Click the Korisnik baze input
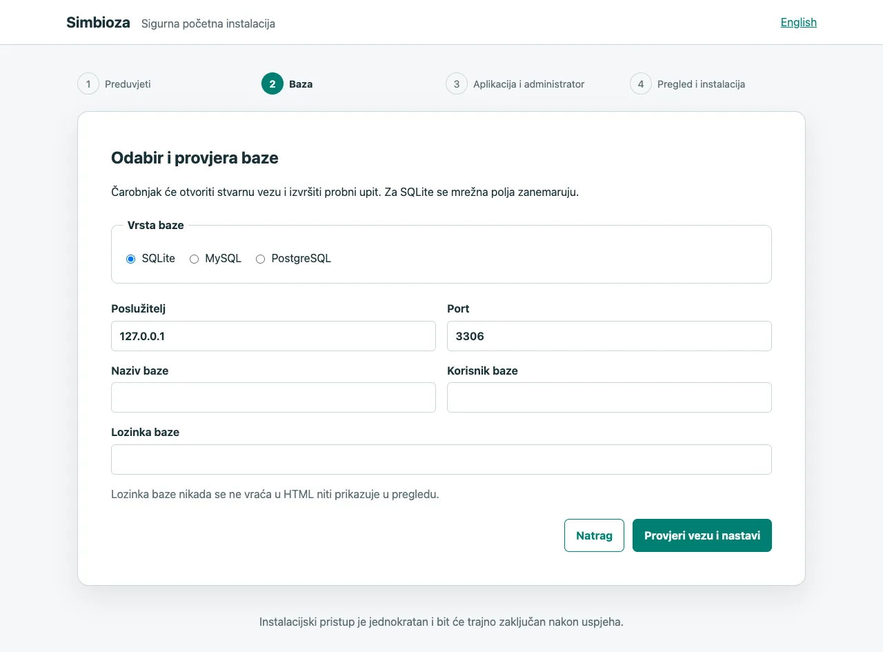This screenshot has width=883, height=652. point(609,397)
